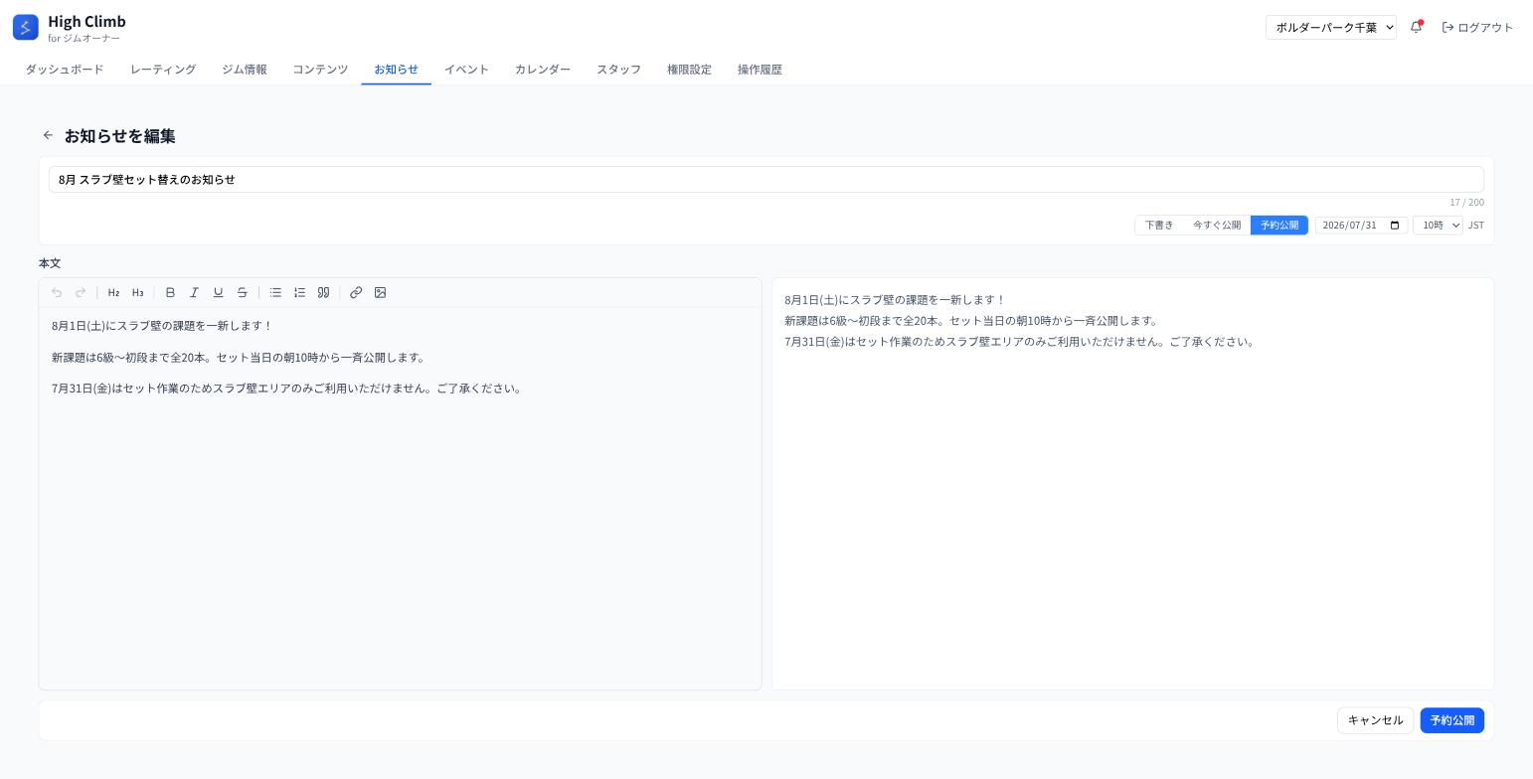The height and width of the screenshot is (779, 1533).
Task: Click the 17 / 200 character counter
Action: coord(1466,203)
